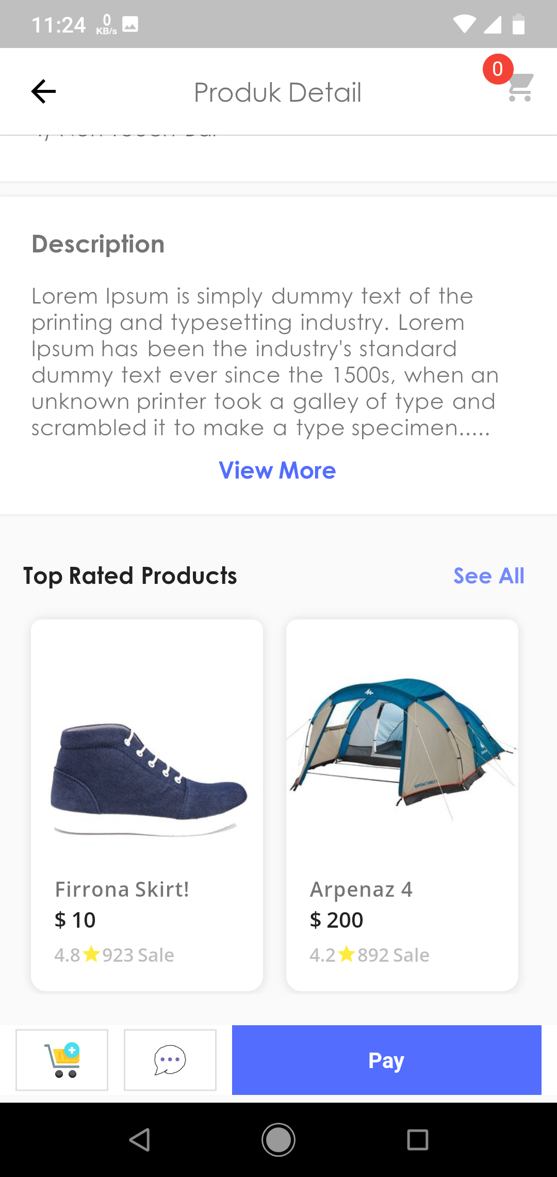Tap the Description section heading

click(98, 244)
